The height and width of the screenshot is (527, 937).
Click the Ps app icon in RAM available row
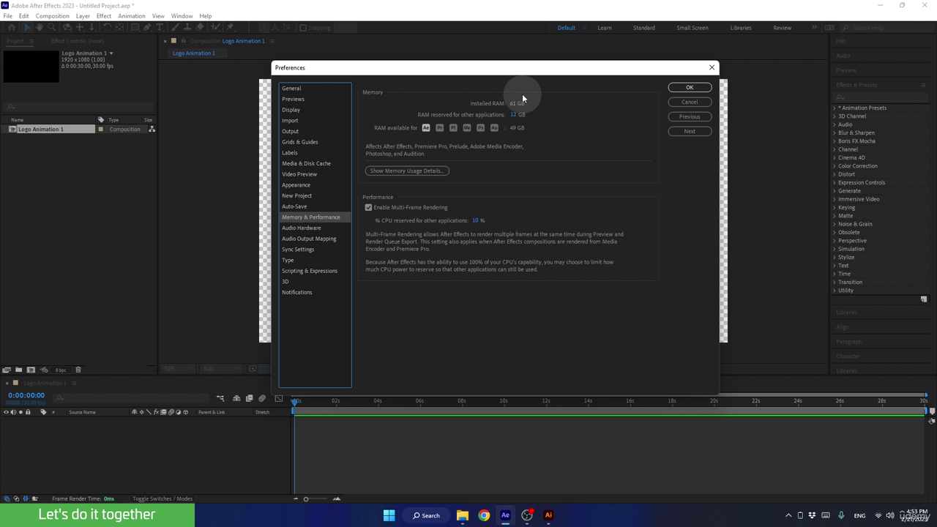pyautogui.click(x=481, y=128)
